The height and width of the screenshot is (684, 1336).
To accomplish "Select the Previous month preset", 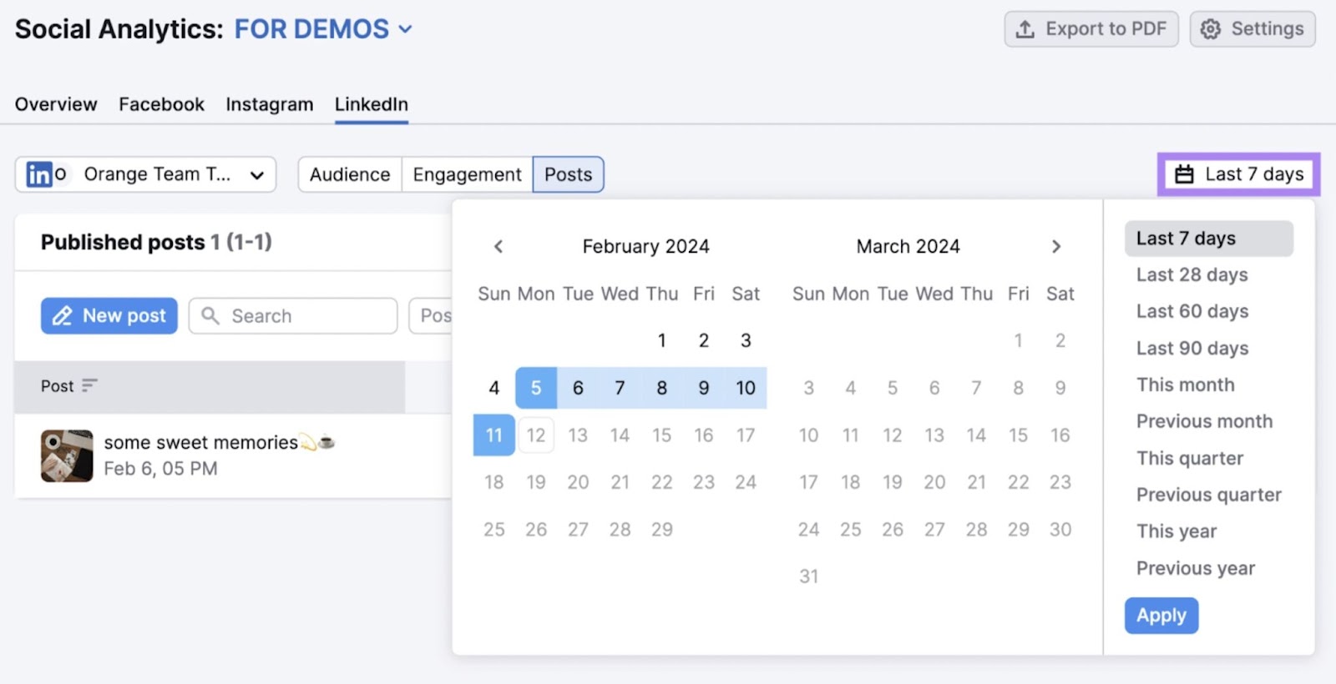I will pos(1205,422).
